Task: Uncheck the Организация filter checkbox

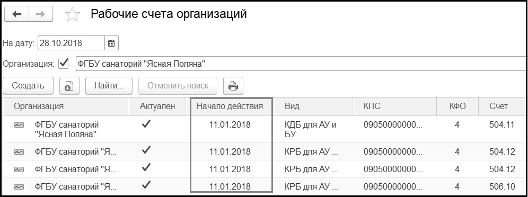Action: [x=63, y=64]
